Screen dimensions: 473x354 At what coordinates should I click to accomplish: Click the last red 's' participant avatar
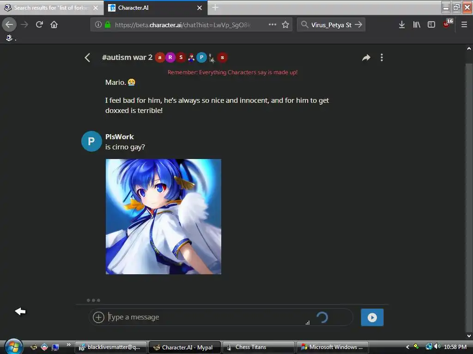click(x=222, y=58)
